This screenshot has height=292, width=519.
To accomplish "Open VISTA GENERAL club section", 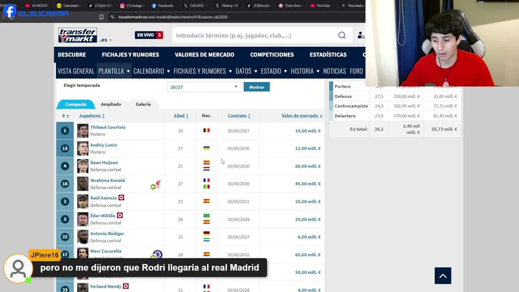I will (76, 71).
